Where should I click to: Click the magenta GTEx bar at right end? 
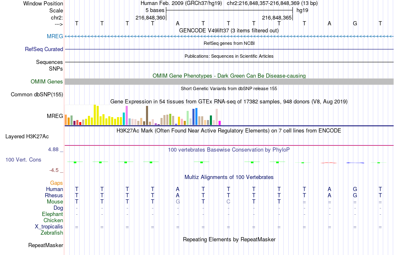pos(220,123)
